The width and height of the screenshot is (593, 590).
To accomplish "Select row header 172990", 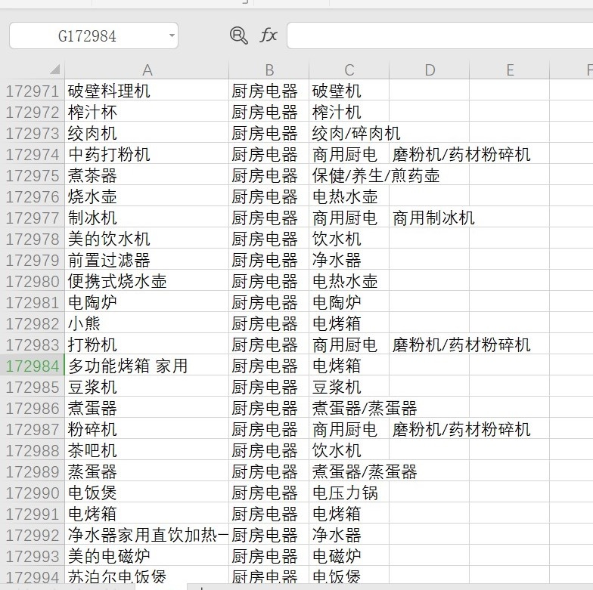I will point(32,493).
